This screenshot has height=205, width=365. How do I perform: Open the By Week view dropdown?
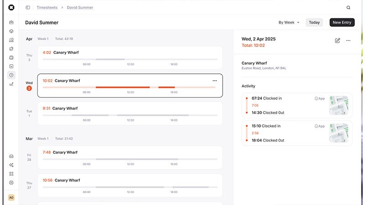(289, 22)
